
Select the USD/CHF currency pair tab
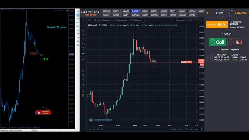(192, 15)
